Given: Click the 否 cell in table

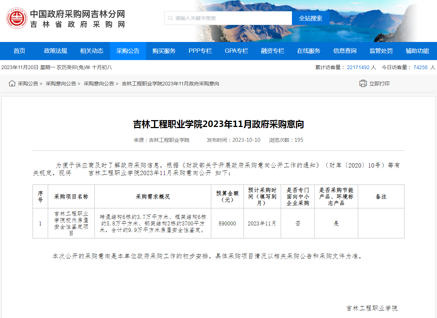Looking at the screenshot, I should [x=298, y=223].
